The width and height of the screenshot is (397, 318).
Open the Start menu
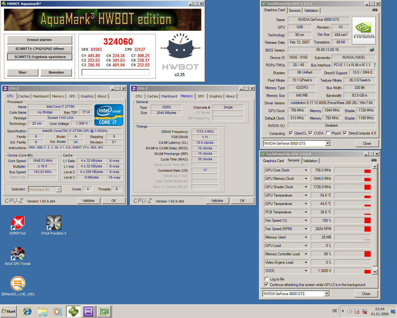[x=9, y=311]
